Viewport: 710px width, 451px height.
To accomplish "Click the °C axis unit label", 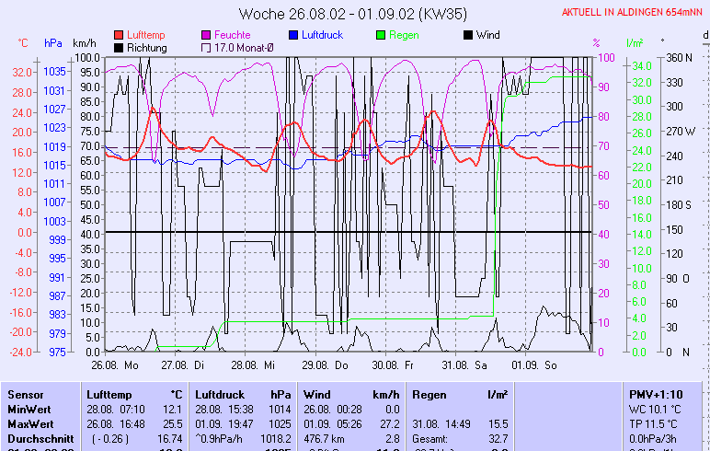I will pos(23,43).
